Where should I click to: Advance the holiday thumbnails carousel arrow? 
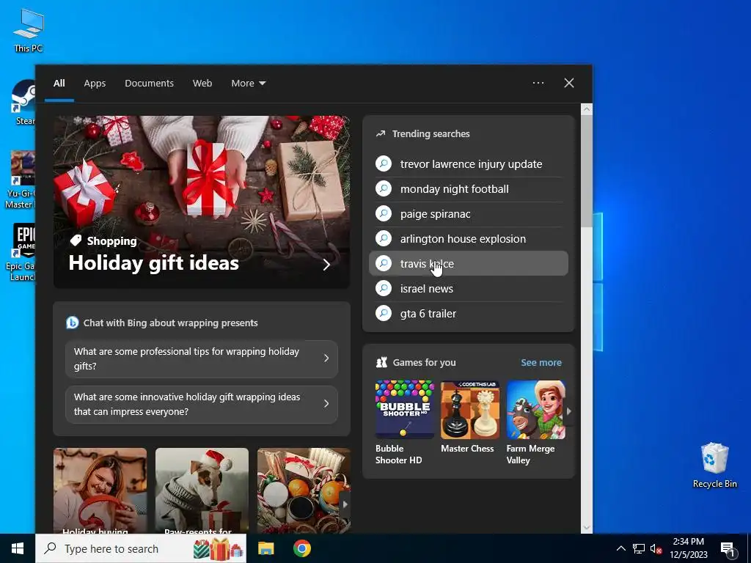tap(345, 504)
